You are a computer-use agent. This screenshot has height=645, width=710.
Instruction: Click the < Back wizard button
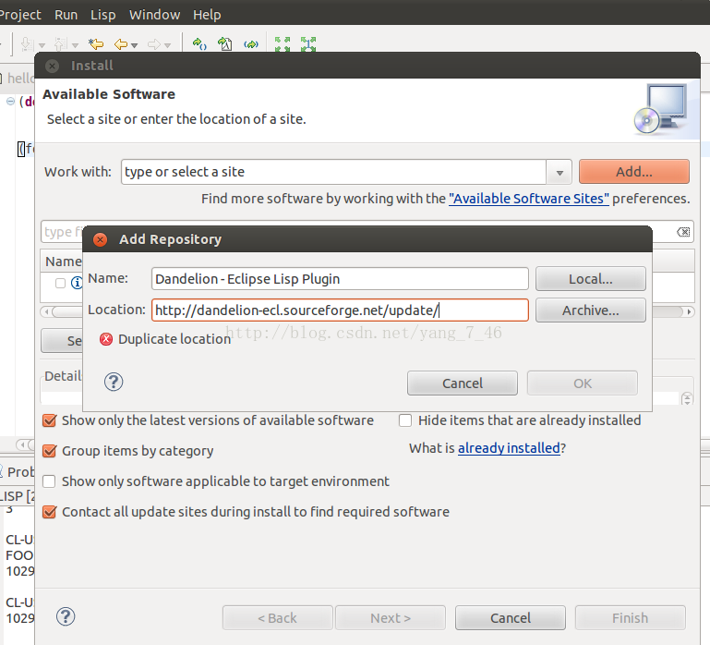click(278, 618)
